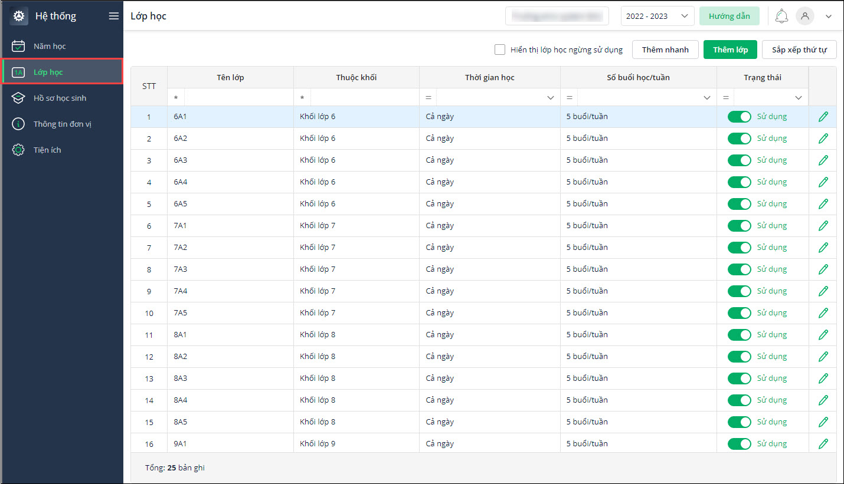Open Tiện ích sidebar menu
Image resolution: width=844 pixels, height=484 pixels.
62,150
